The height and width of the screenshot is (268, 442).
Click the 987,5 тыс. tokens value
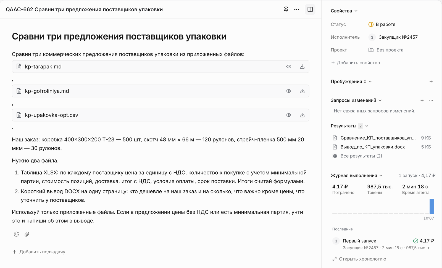[x=380, y=186]
